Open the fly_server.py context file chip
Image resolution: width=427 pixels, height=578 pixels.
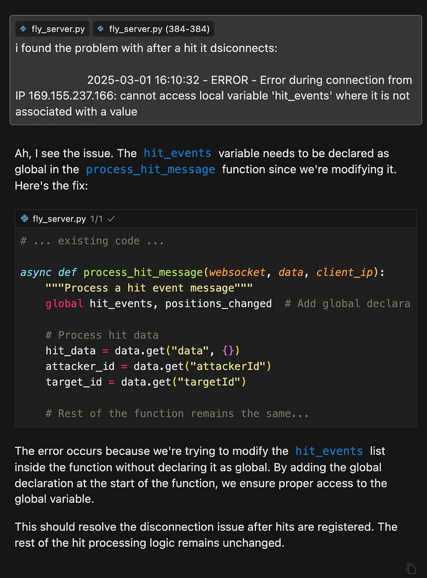coord(52,29)
